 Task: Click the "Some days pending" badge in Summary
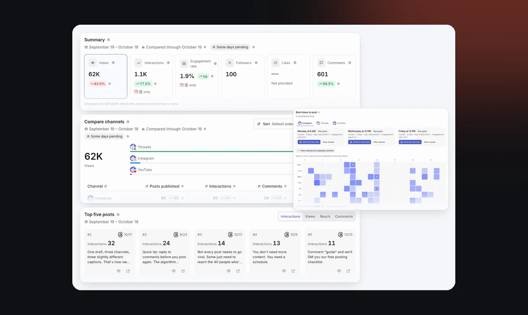tap(230, 47)
